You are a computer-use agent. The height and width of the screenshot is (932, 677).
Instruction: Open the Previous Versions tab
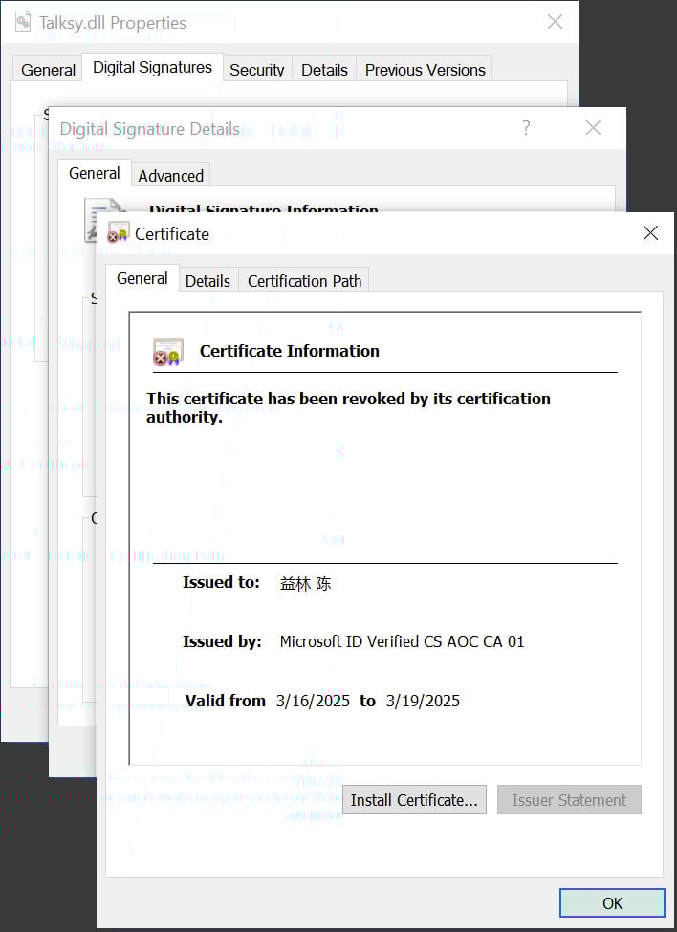point(425,70)
